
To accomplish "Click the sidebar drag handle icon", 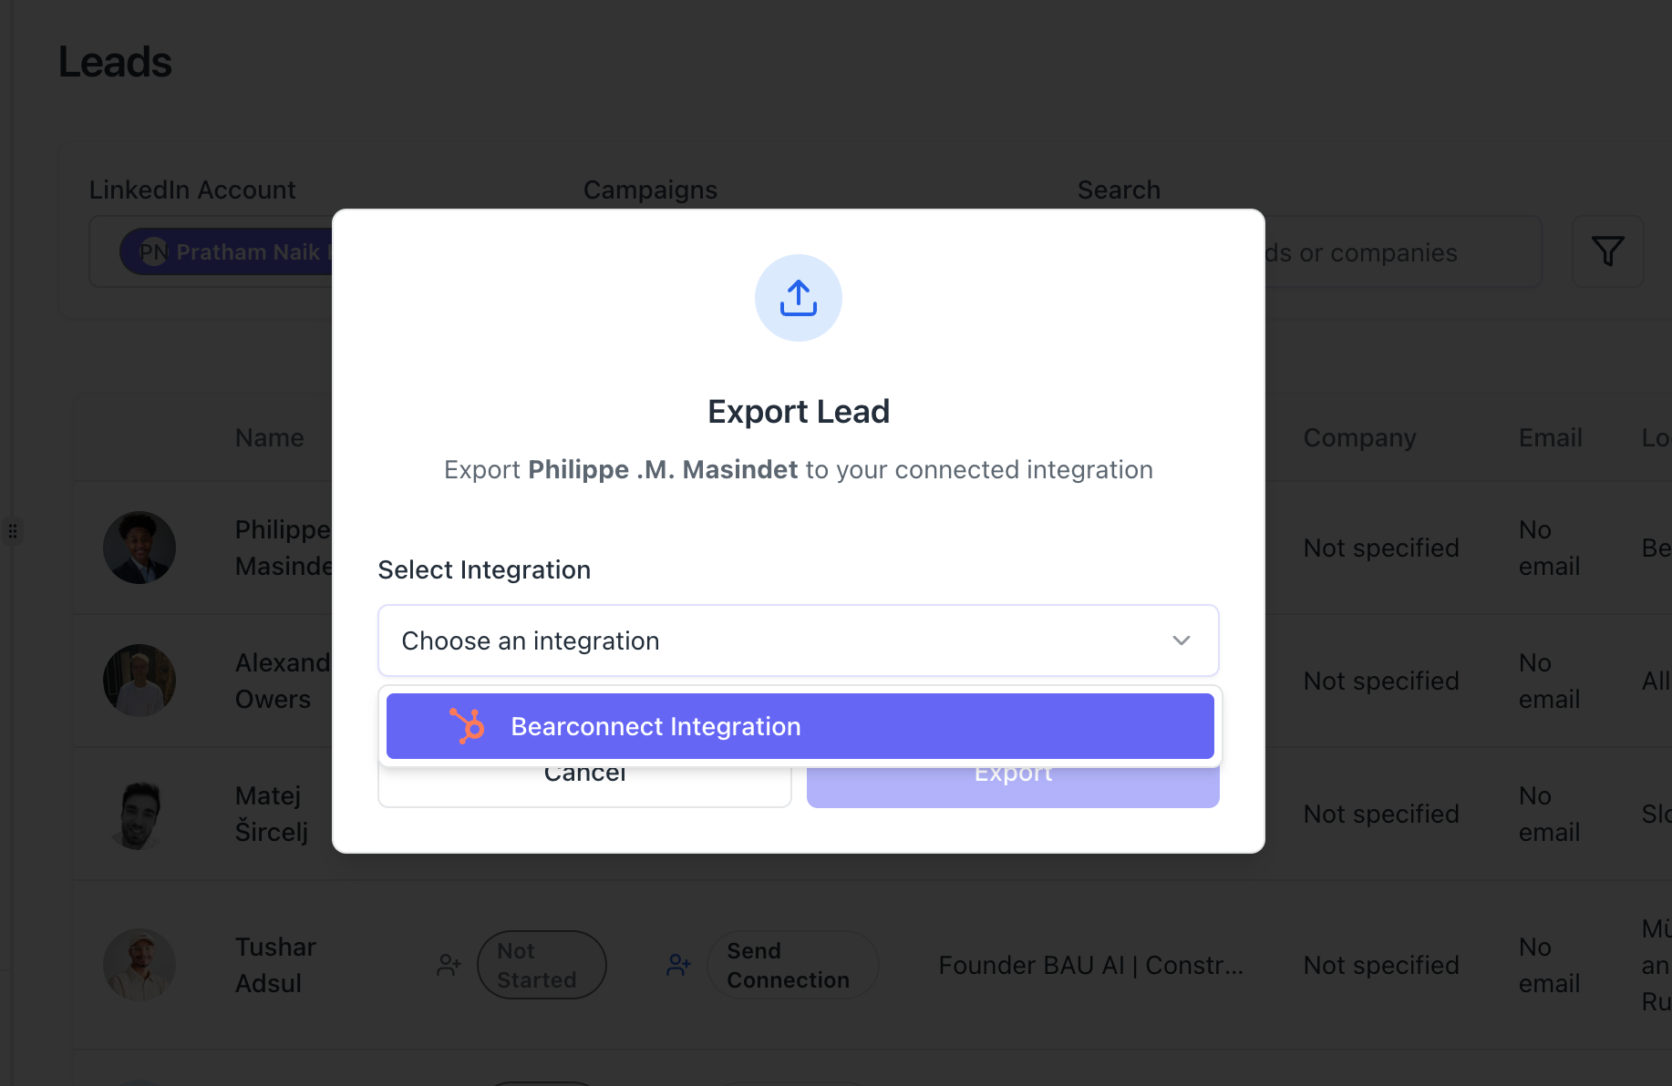I will pos(13,530).
